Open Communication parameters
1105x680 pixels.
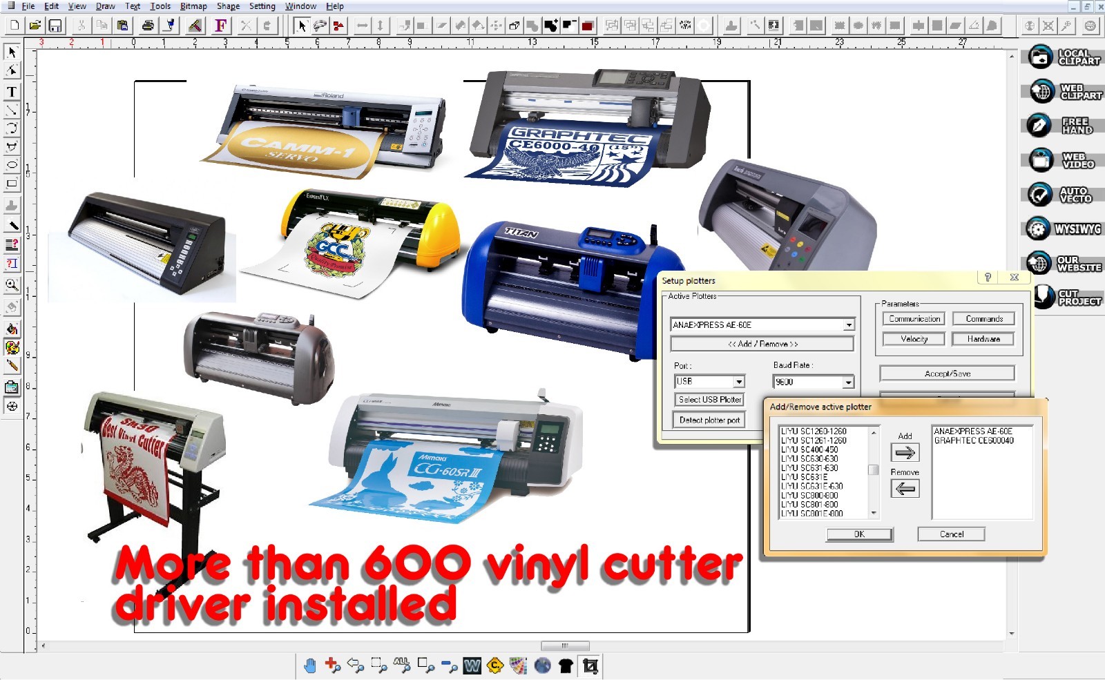pos(914,319)
